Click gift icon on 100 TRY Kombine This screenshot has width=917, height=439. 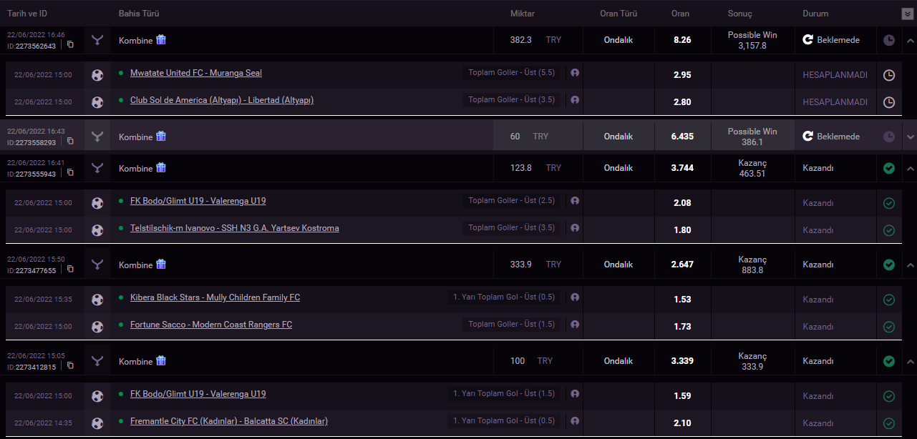tap(161, 361)
